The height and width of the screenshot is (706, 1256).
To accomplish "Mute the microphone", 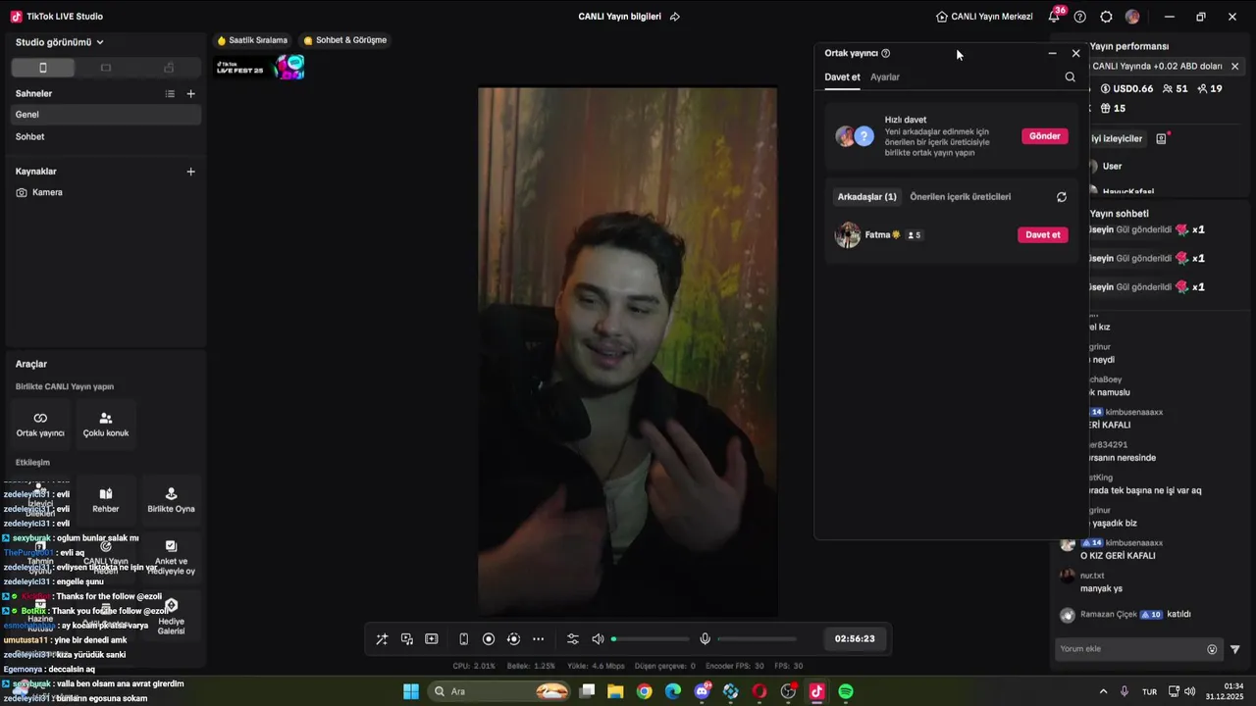I will pyautogui.click(x=705, y=639).
